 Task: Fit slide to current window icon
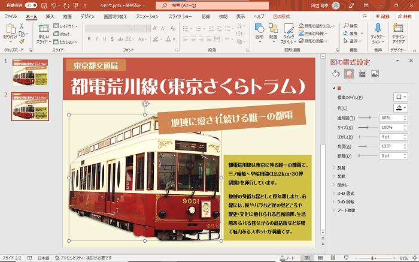pyautogui.click(x=414, y=258)
